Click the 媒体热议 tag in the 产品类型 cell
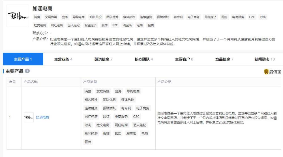Image resolution: width=283 pixels, height=157 pixels. [x=128, y=100]
